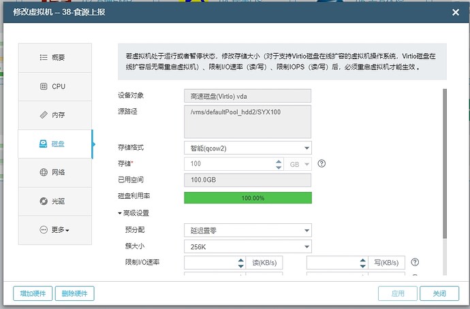Click the 删除硬件 button
This screenshot has width=470, height=309.
[74, 293]
